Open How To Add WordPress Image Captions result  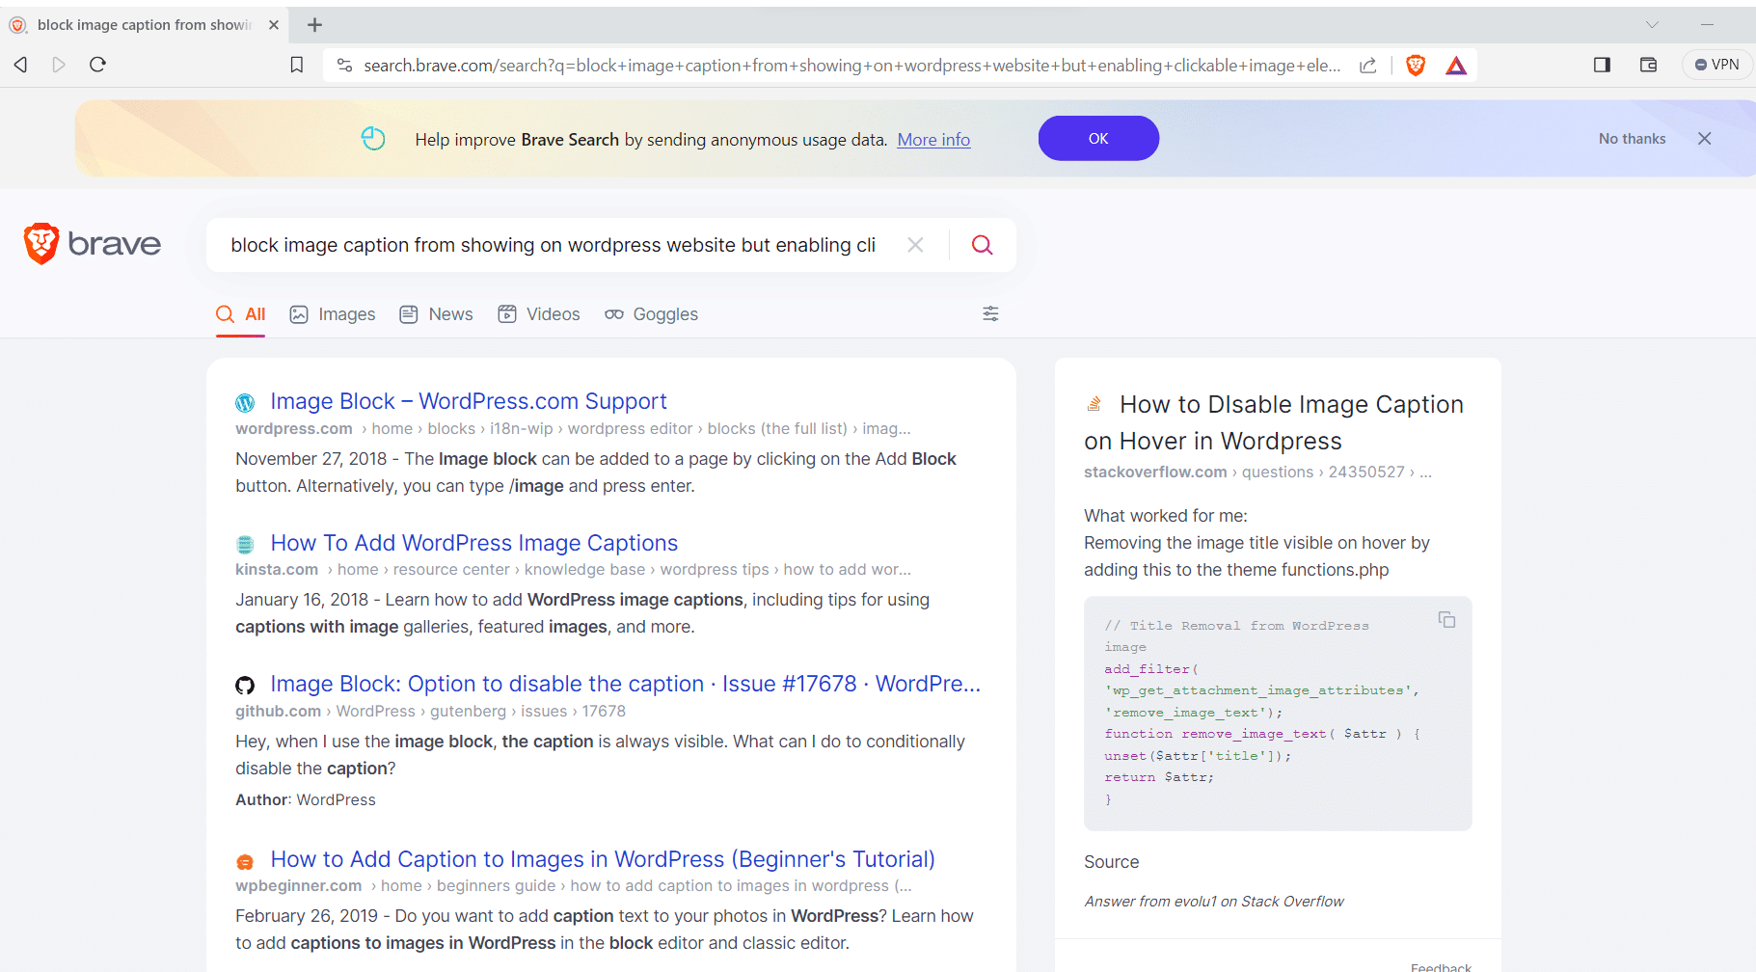tap(474, 543)
